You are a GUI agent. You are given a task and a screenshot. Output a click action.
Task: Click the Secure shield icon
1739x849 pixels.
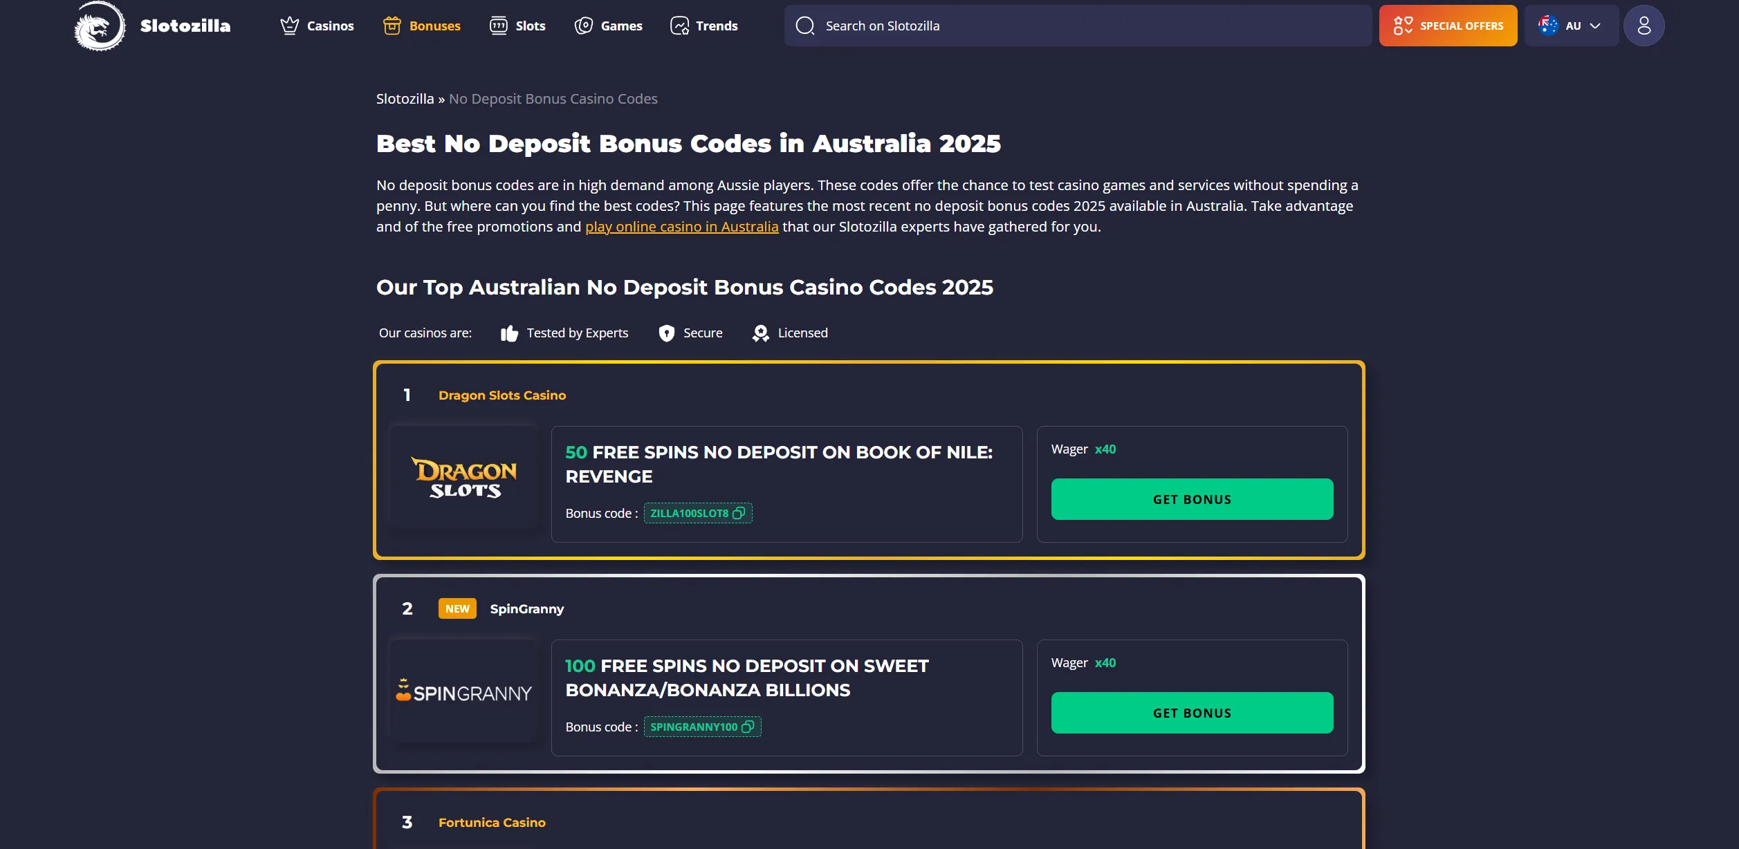pos(667,333)
